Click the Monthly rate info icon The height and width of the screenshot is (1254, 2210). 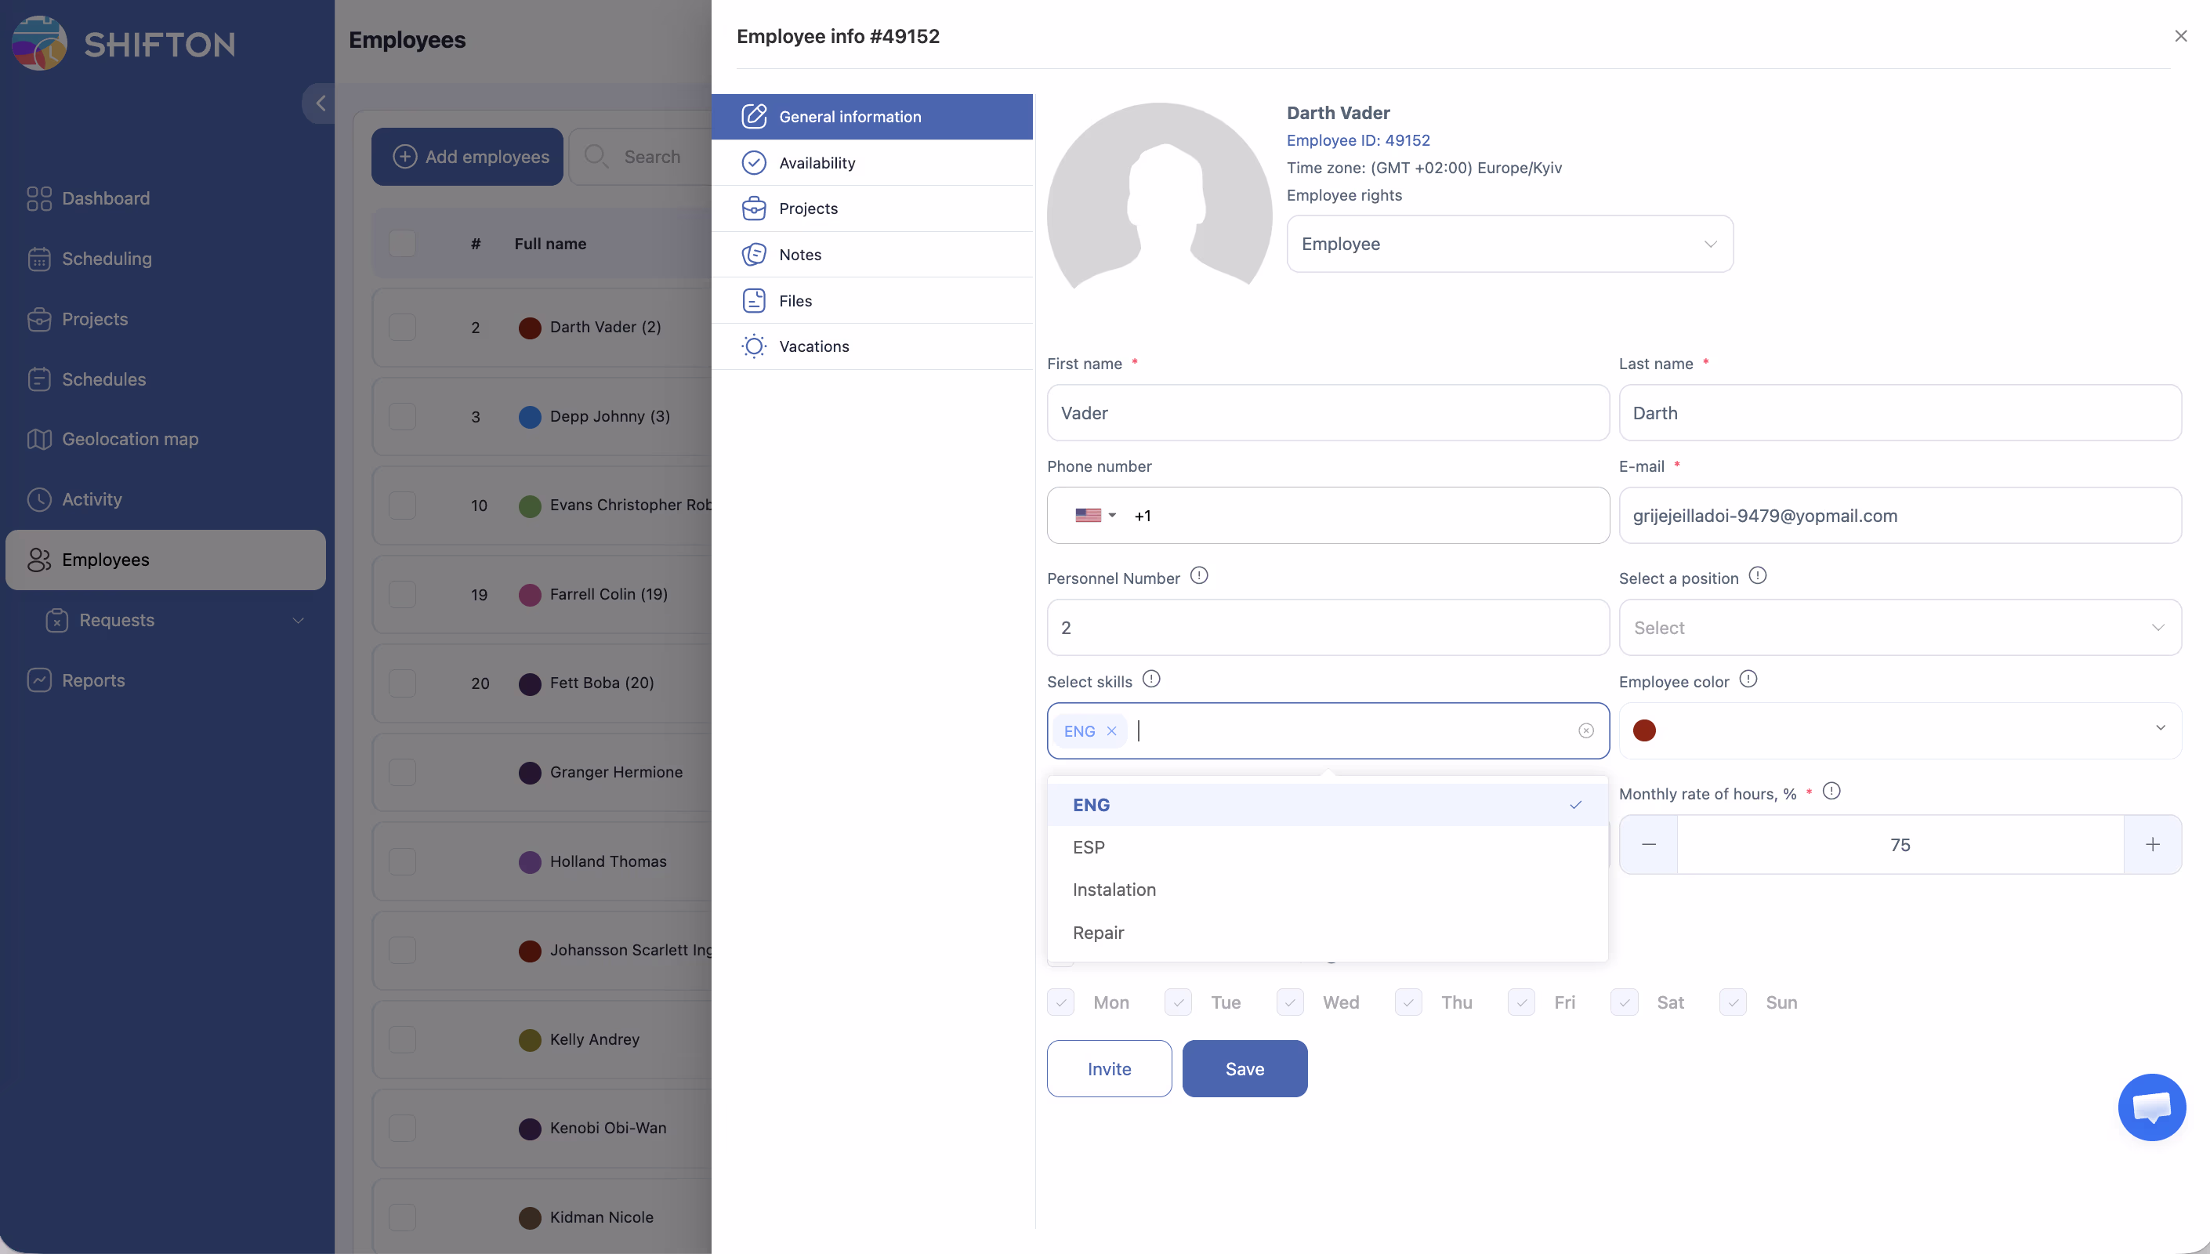pyautogui.click(x=1831, y=792)
